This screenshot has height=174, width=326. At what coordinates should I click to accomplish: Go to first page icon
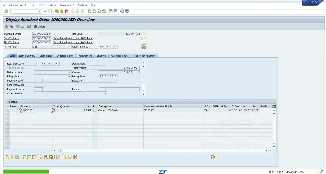[x=89, y=11]
